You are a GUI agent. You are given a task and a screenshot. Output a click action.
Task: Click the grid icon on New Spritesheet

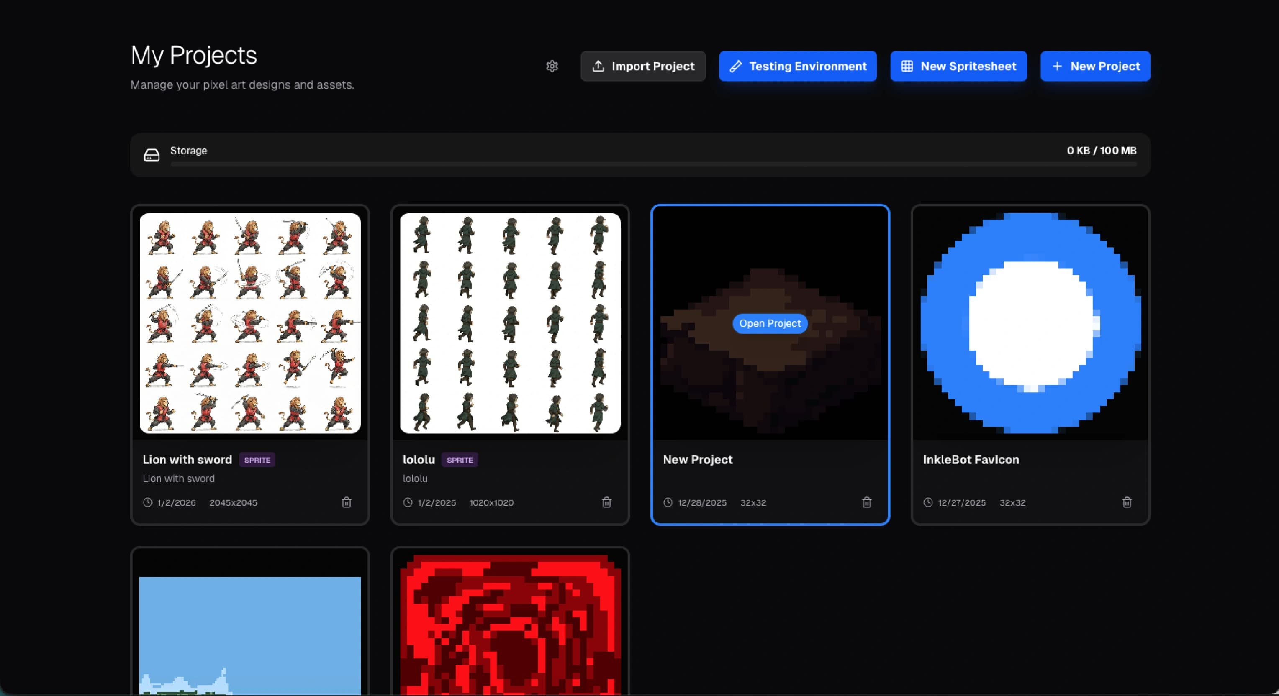pos(908,66)
